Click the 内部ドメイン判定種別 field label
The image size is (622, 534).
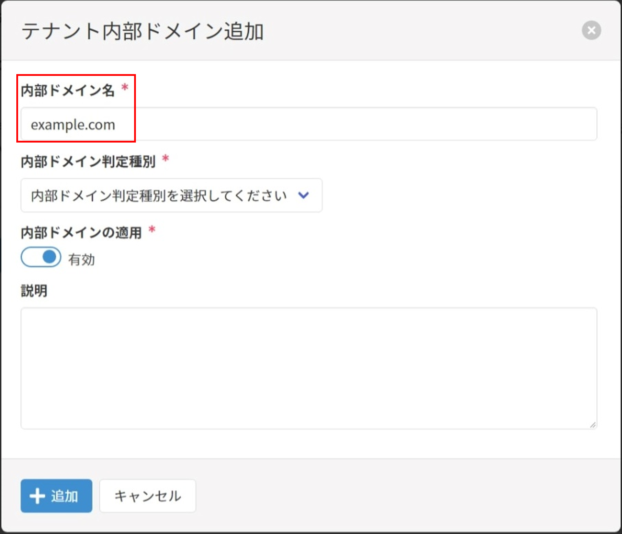click(88, 162)
